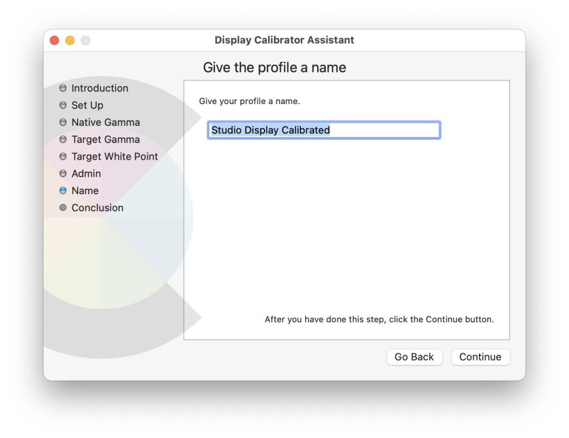Select the Set Up sidebar entry
This screenshot has width=569, height=438.
(x=88, y=105)
